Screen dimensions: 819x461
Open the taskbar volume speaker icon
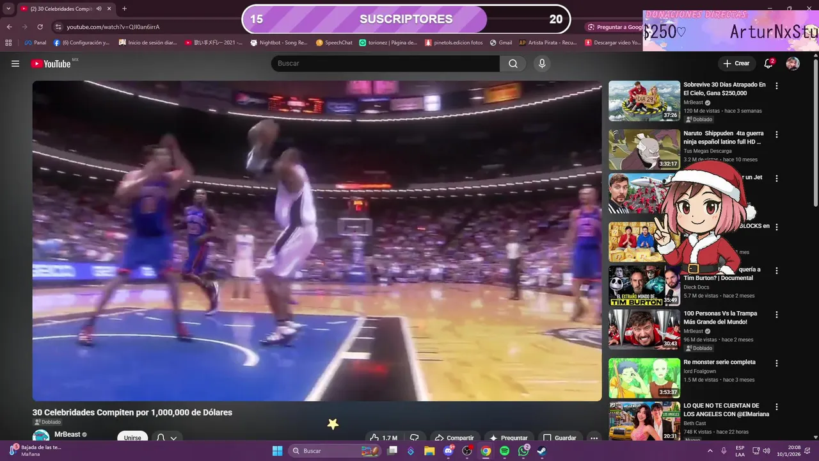767,451
